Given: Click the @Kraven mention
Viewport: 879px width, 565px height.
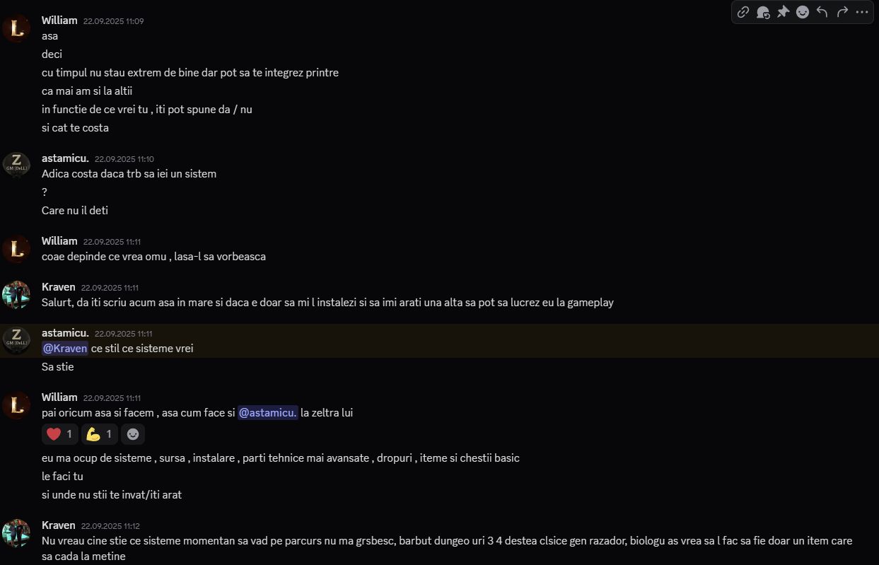Looking at the screenshot, I should coord(65,349).
